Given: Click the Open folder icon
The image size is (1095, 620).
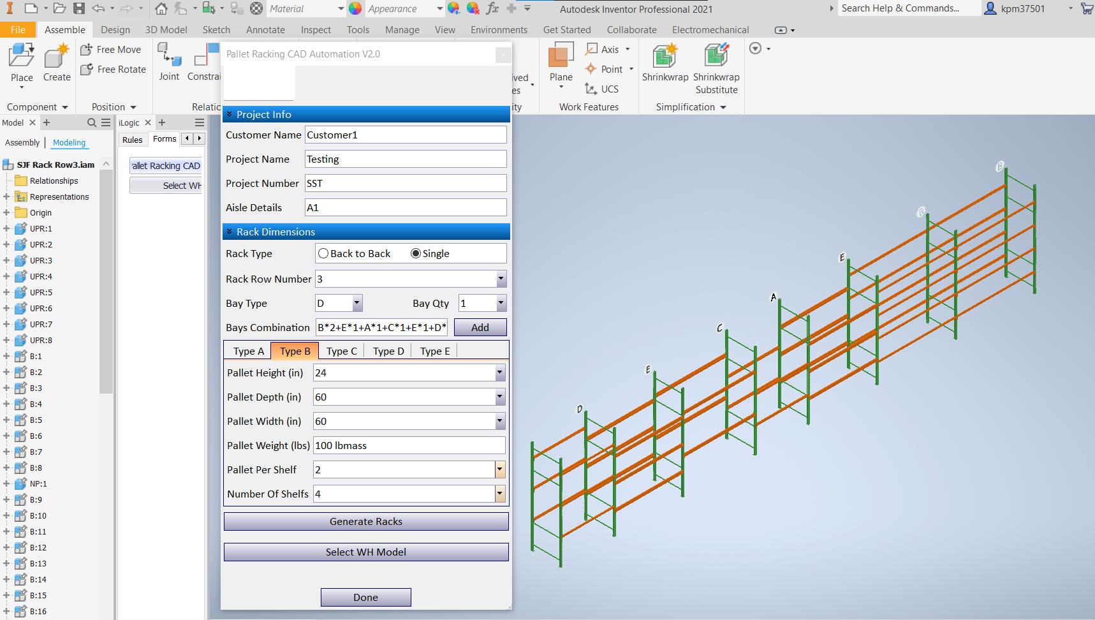Looking at the screenshot, I should click(x=59, y=8).
